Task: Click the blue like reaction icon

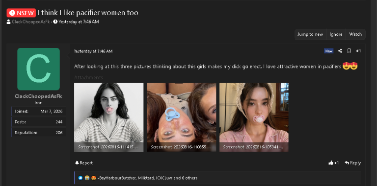Action: (81, 178)
